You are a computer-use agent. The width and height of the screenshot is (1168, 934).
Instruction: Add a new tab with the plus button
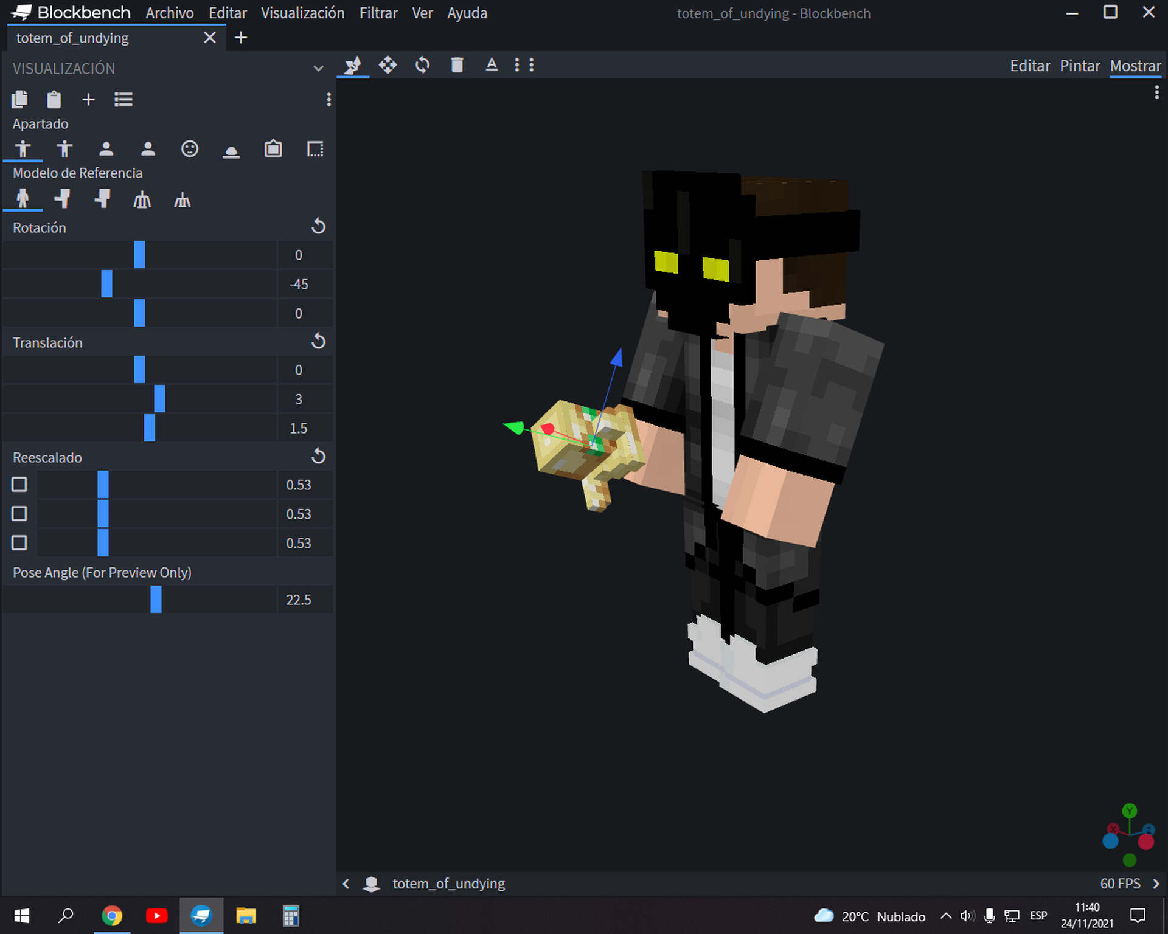[240, 38]
